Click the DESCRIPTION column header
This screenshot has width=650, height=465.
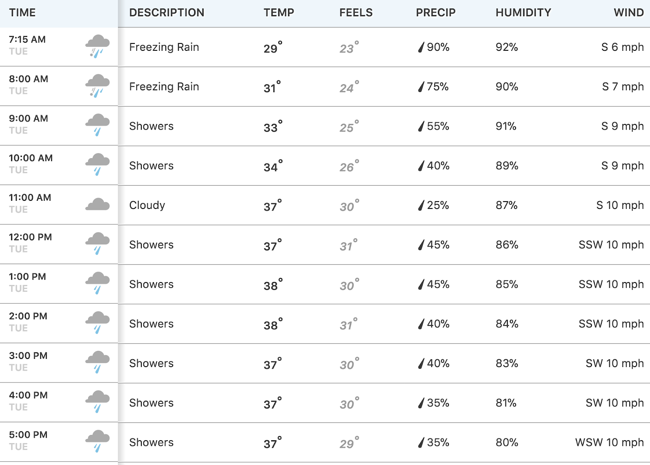pyautogui.click(x=167, y=13)
